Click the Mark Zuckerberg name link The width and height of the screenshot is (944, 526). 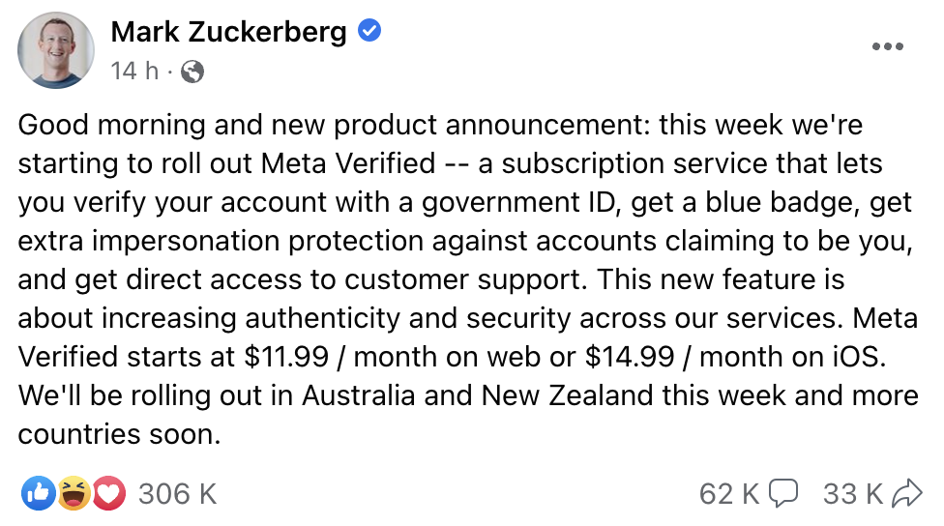tap(228, 32)
